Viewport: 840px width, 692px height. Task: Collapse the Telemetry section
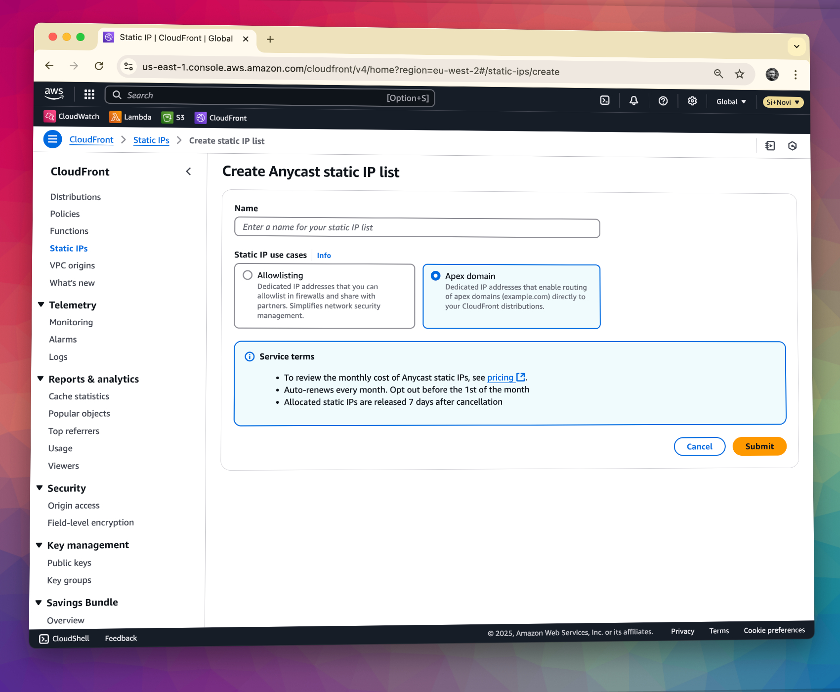coord(41,304)
